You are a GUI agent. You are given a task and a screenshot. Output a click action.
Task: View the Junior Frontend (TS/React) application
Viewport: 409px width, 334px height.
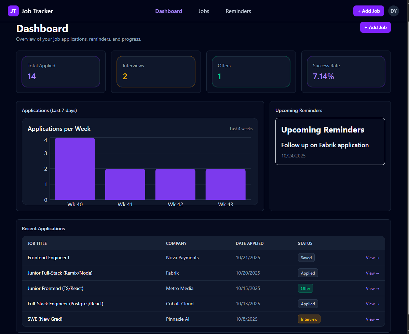[x=372, y=288]
